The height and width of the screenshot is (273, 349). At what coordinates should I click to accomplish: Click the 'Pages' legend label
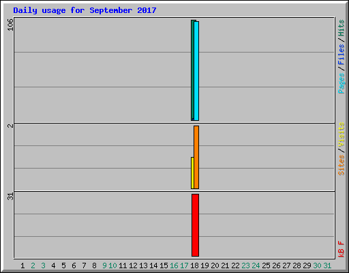342,83
